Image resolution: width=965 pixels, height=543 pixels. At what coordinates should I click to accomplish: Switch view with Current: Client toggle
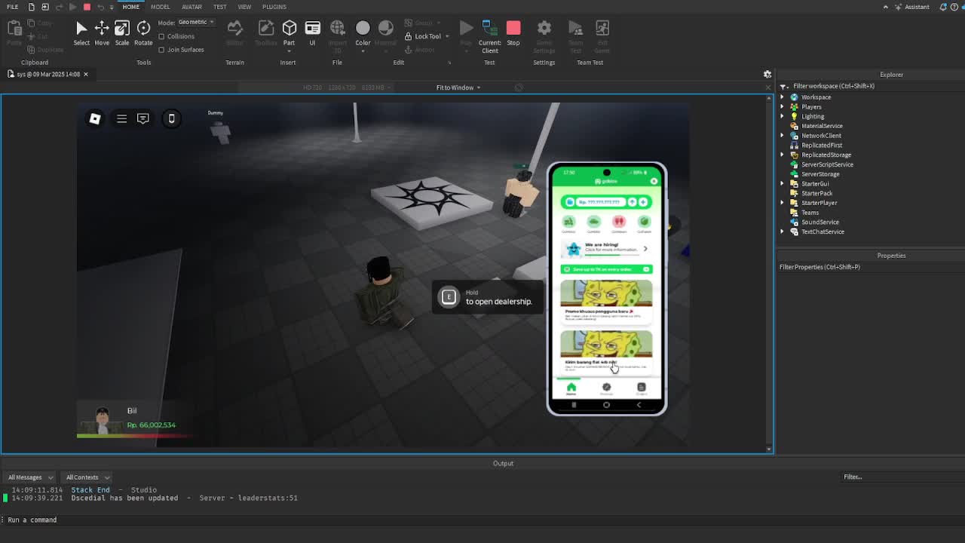tap(489, 35)
